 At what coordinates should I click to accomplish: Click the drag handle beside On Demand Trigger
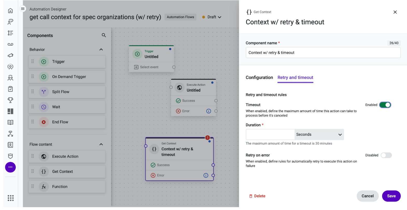click(x=33, y=76)
